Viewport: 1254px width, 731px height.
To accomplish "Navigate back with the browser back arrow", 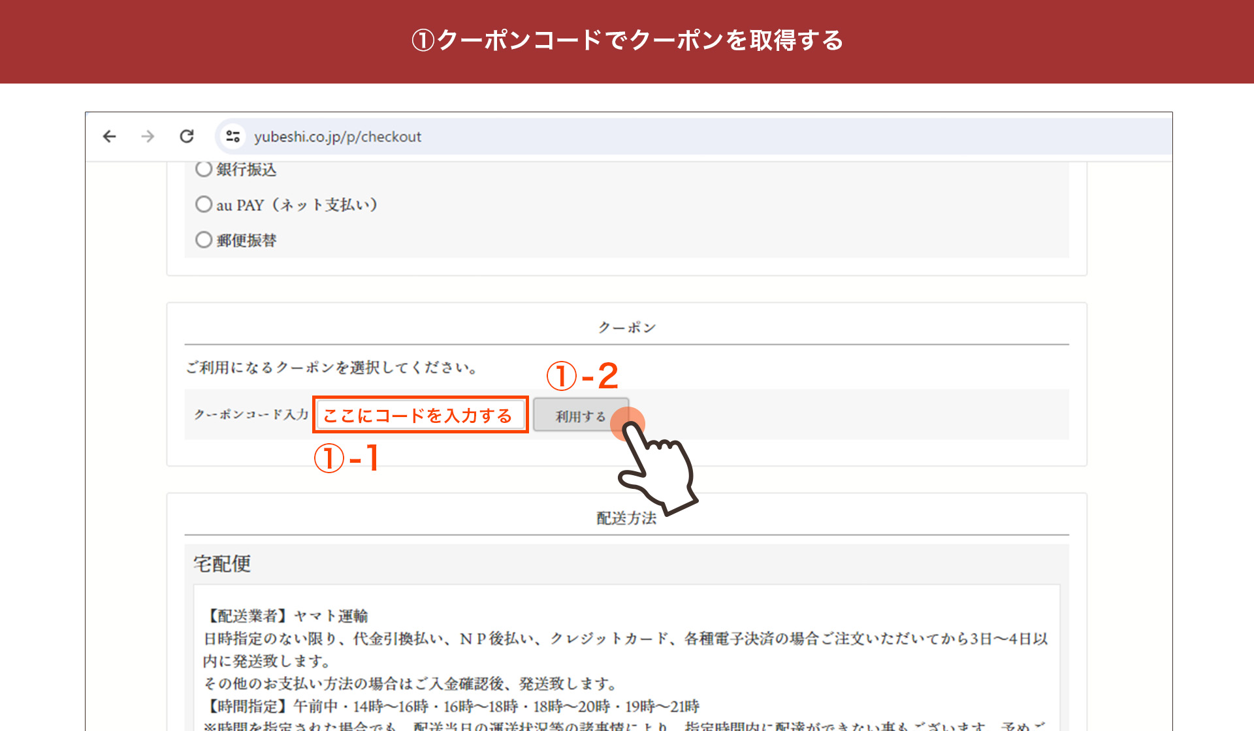I will tap(110, 136).
